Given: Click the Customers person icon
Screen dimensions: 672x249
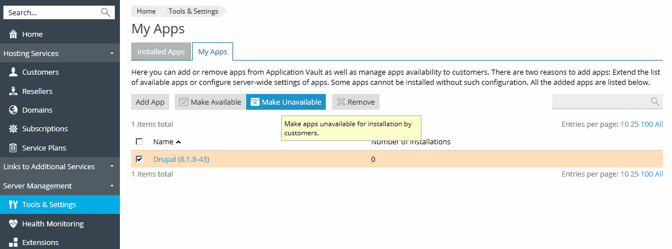Looking at the screenshot, I should click(14, 72).
